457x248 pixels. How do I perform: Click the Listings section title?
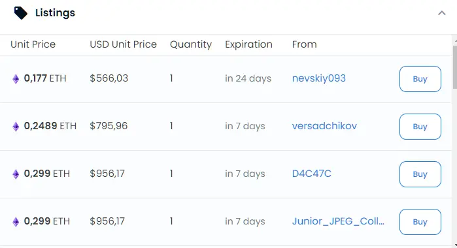55,13
